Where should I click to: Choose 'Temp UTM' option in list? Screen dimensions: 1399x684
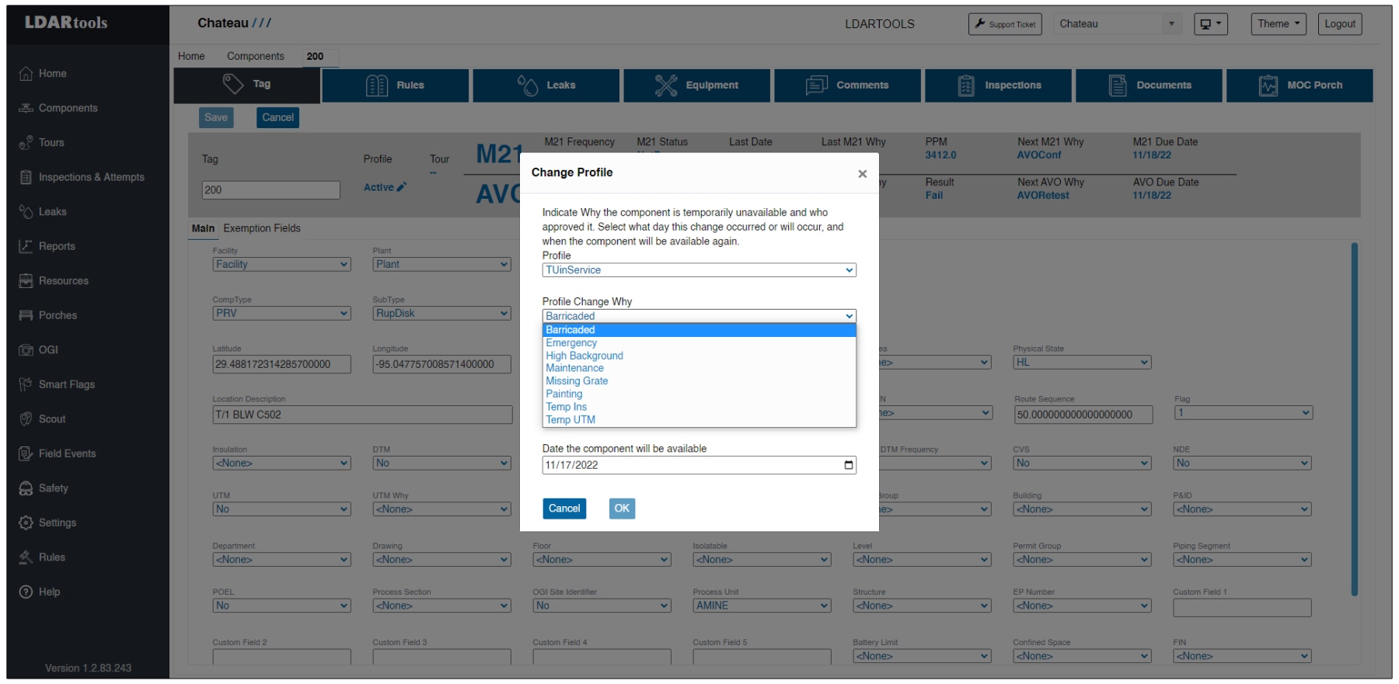point(570,420)
